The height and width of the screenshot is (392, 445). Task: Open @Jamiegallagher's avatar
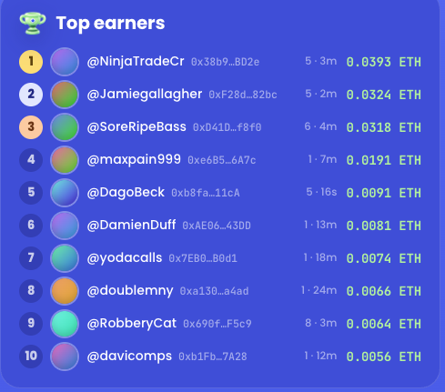coord(65,95)
